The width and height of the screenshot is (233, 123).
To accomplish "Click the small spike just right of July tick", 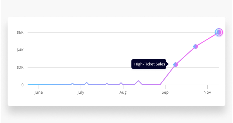I will pos(87,83).
